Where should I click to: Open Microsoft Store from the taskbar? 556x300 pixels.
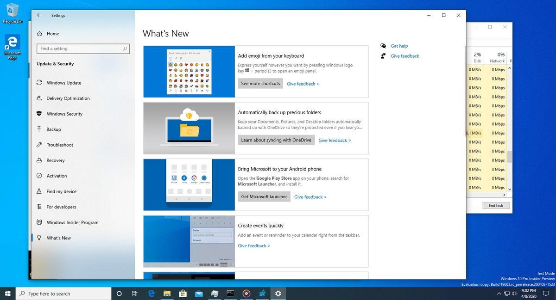[x=183, y=293]
